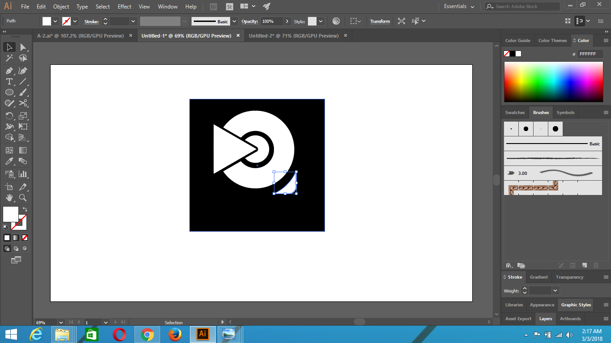Open the Essentials workspace dropdown
The image size is (611, 343).
459,7
